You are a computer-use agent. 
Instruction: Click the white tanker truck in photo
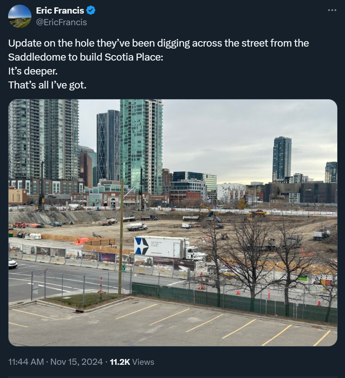click(137, 227)
